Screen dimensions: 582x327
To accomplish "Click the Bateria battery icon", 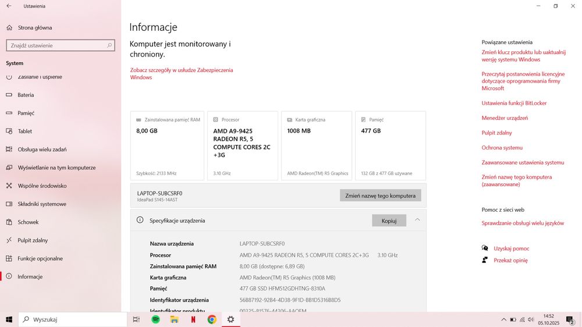I will coord(9,95).
